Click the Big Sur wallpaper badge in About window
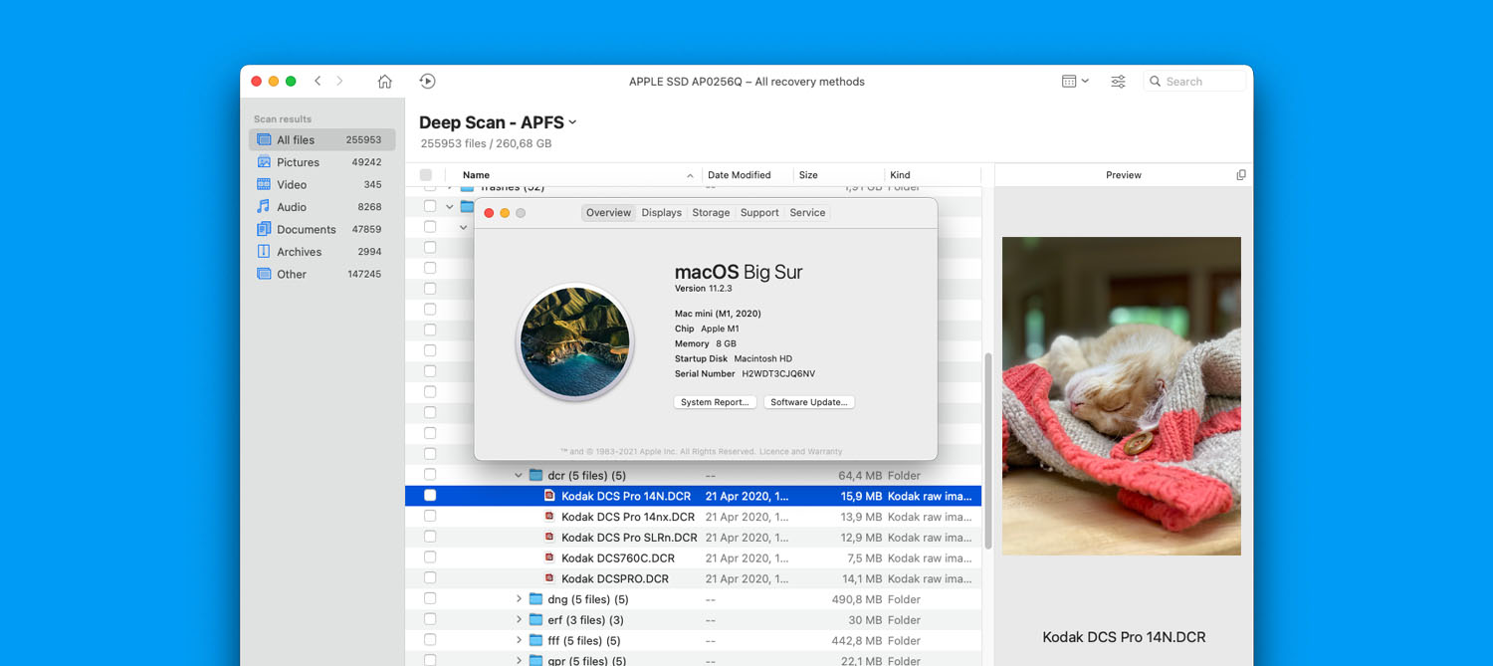This screenshot has height=666, width=1493. pyautogui.click(x=575, y=341)
